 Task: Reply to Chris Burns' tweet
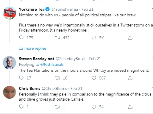point(21,107)
